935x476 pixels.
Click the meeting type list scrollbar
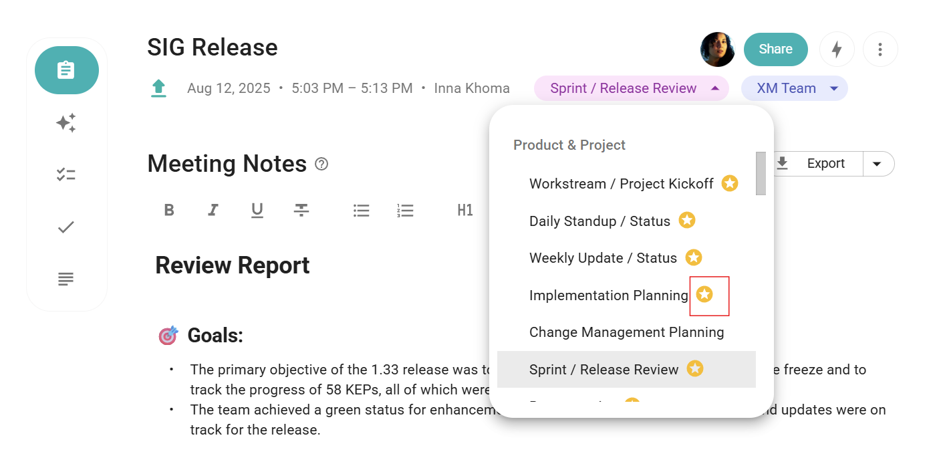tap(761, 174)
